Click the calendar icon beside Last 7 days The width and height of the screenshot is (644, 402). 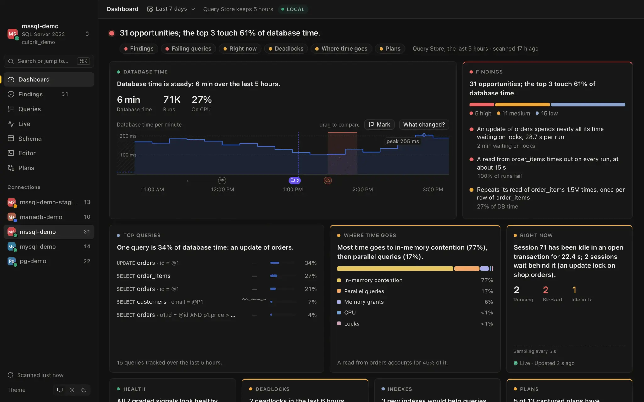[x=150, y=9]
